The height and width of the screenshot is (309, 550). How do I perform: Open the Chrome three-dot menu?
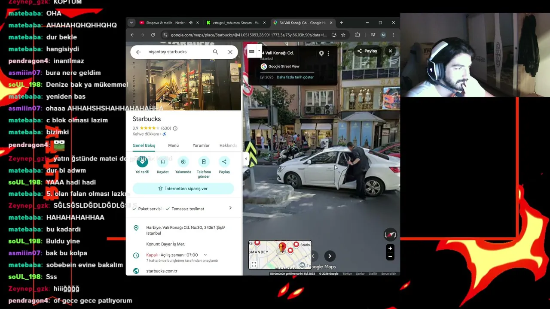pyautogui.click(x=393, y=35)
